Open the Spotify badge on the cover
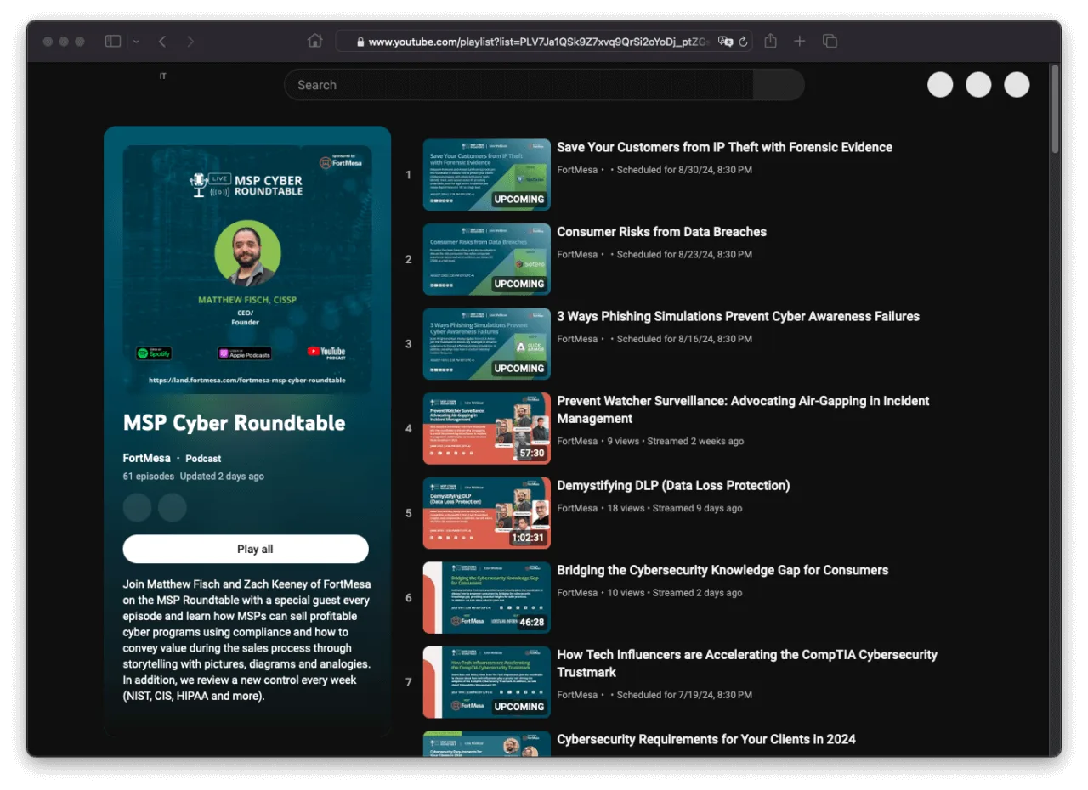The width and height of the screenshot is (1088, 790). point(154,353)
